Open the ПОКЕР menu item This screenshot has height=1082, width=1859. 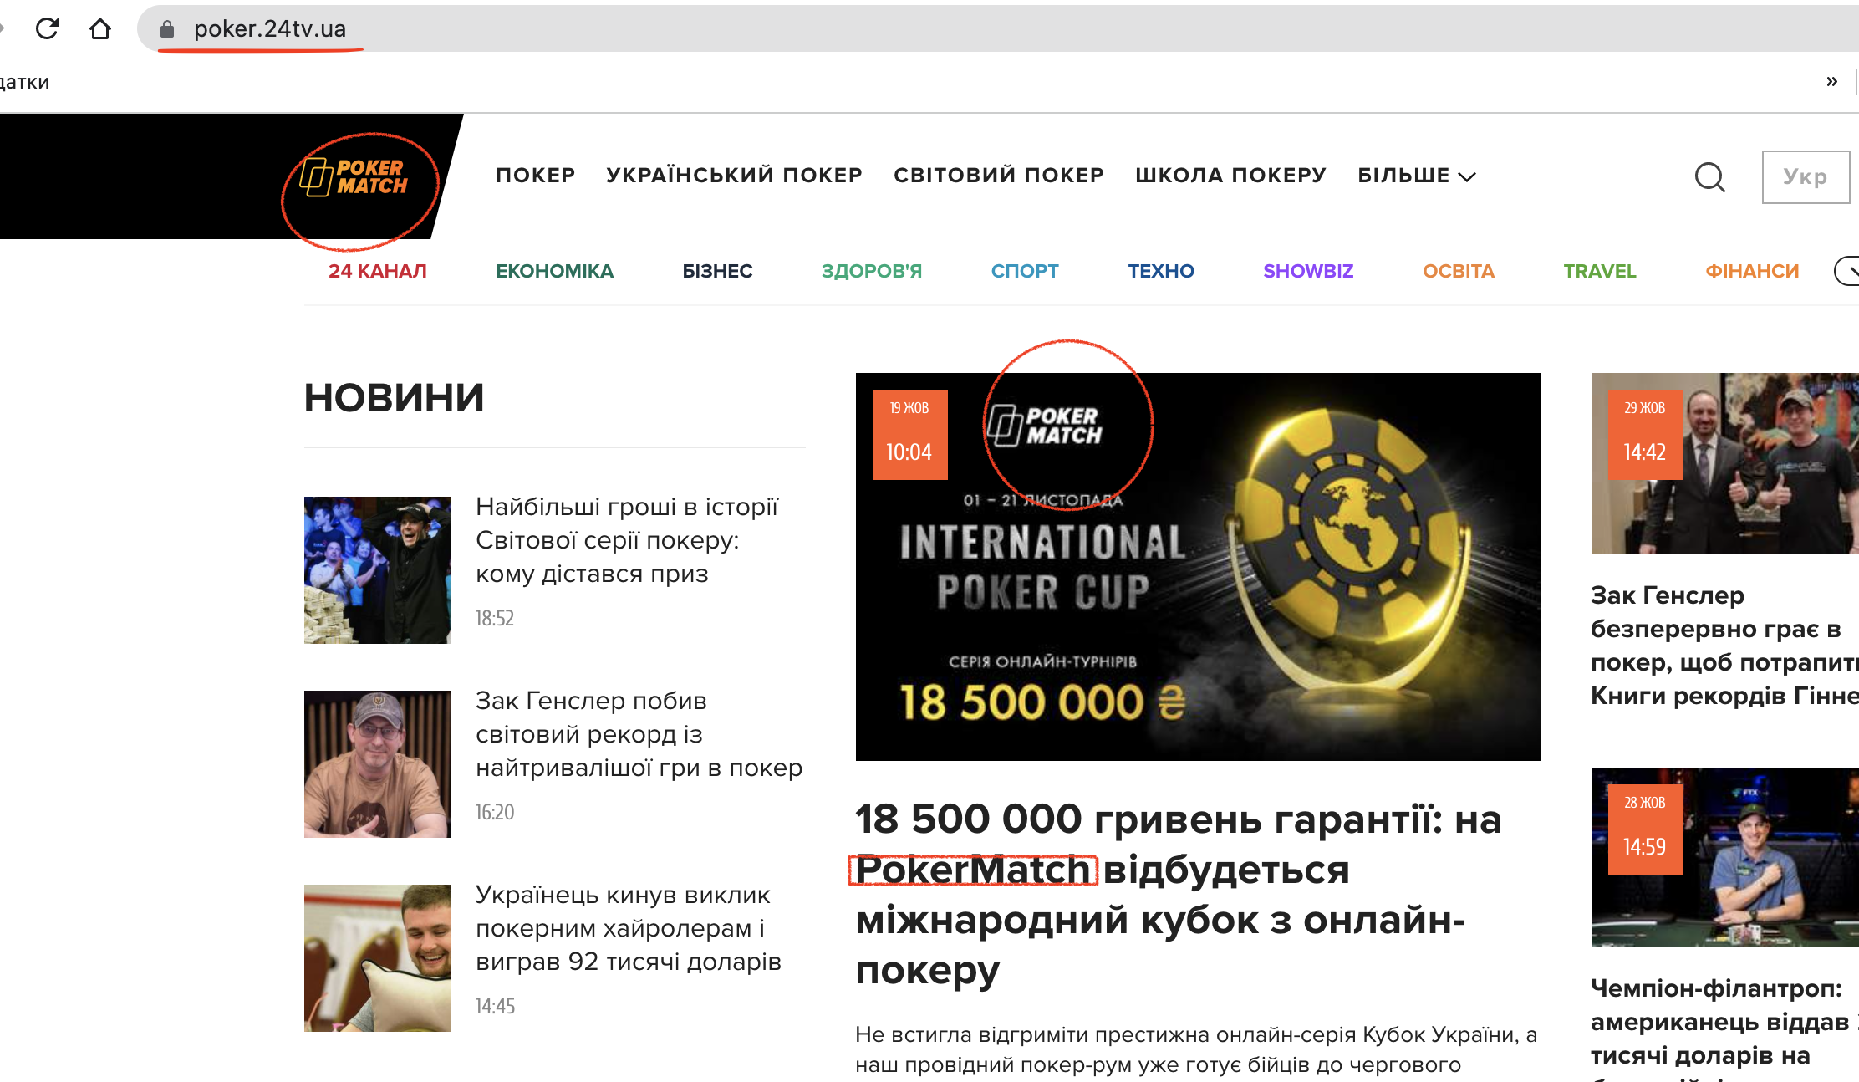[535, 176]
